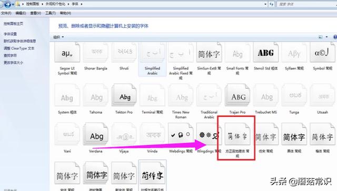
Task: Select the Terminal font icon
Action: click(152, 95)
